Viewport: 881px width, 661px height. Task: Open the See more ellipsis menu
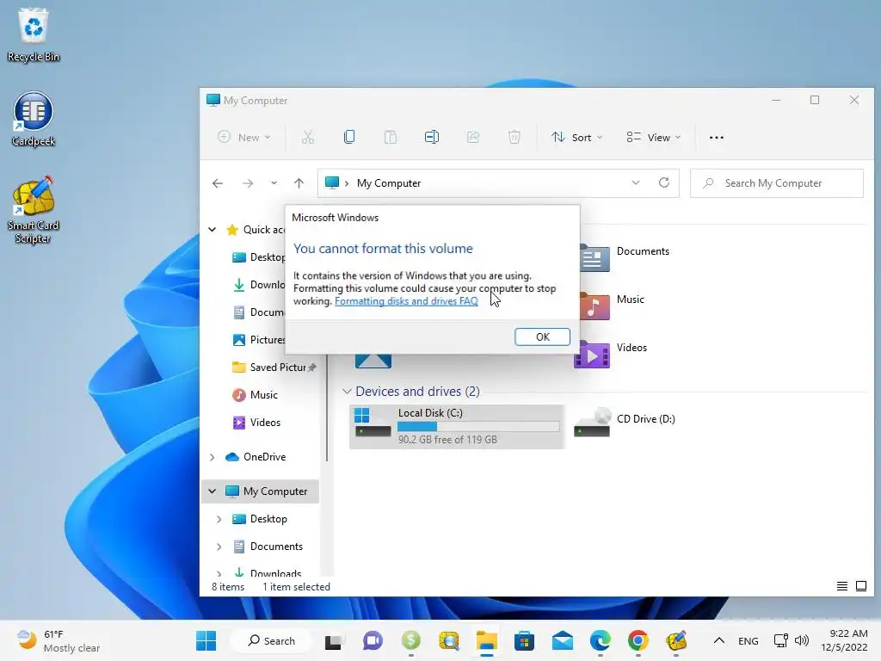coord(717,137)
